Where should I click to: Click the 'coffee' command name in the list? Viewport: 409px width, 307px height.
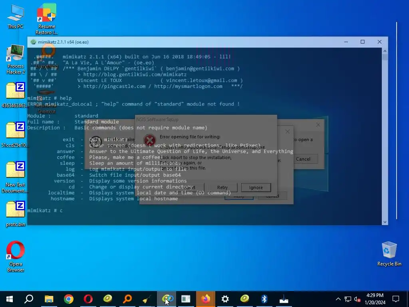point(66,157)
